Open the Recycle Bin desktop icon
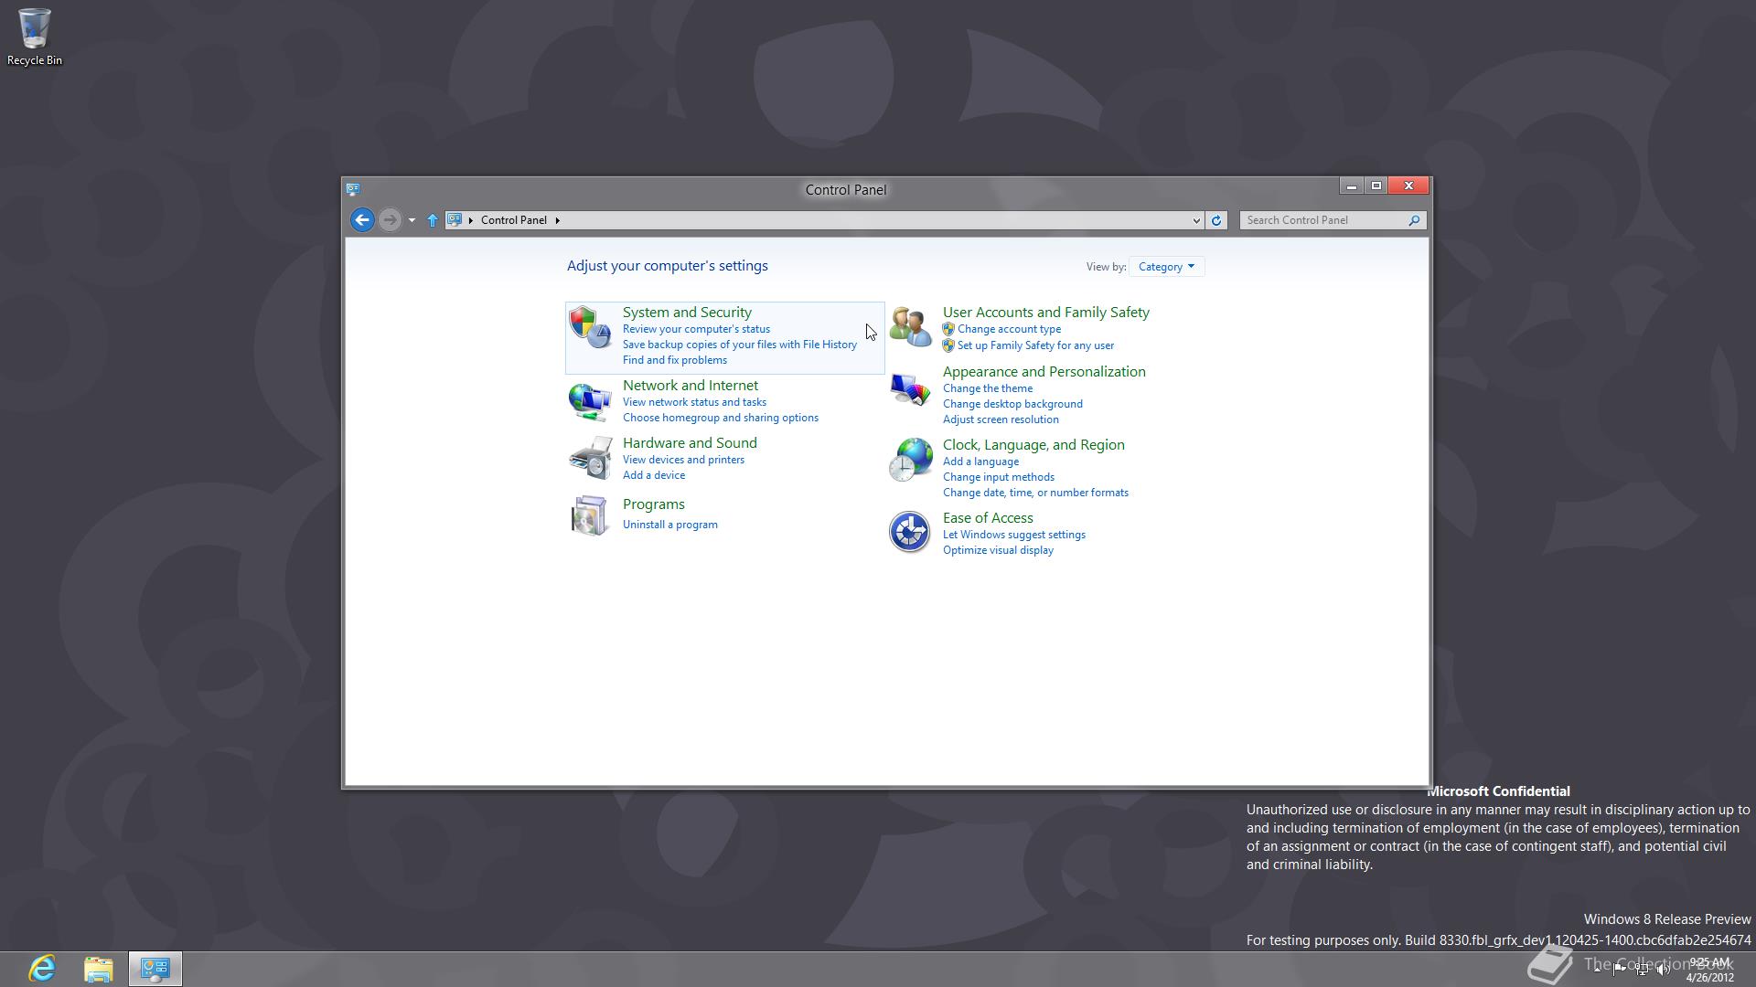The width and height of the screenshot is (1756, 987). pyautogui.click(x=35, y=37)
